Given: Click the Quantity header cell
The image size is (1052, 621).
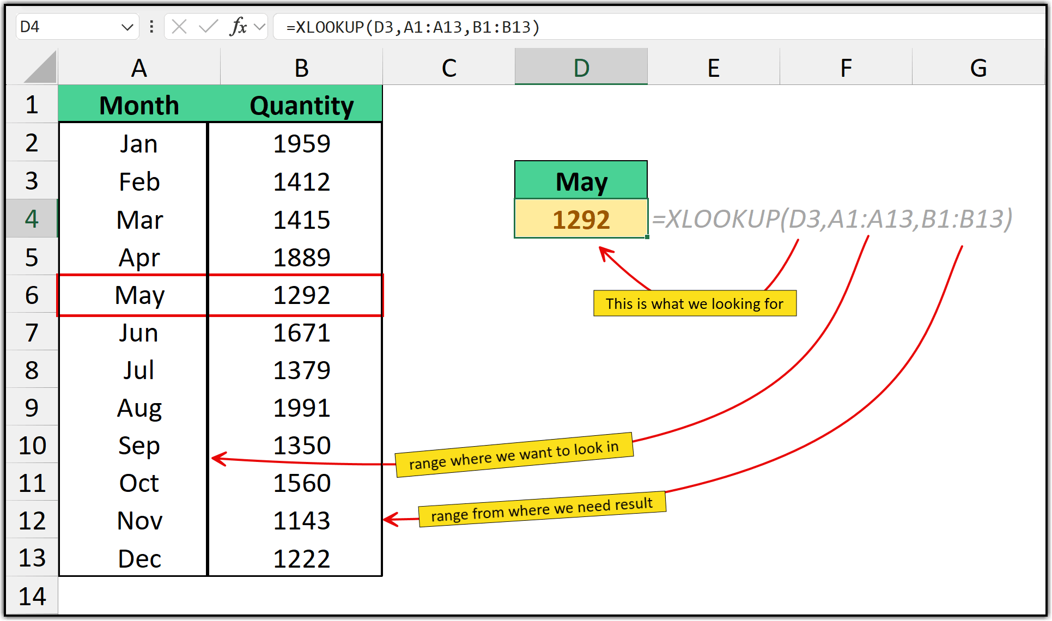Looking at the screenshot, I should pos(301,105).
